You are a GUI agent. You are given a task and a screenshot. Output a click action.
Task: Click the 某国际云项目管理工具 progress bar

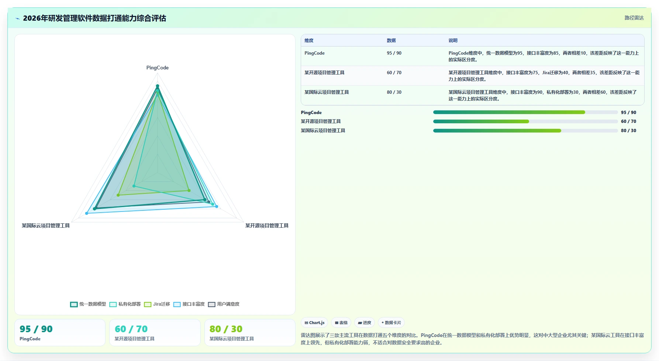click(x=525, y=131)
